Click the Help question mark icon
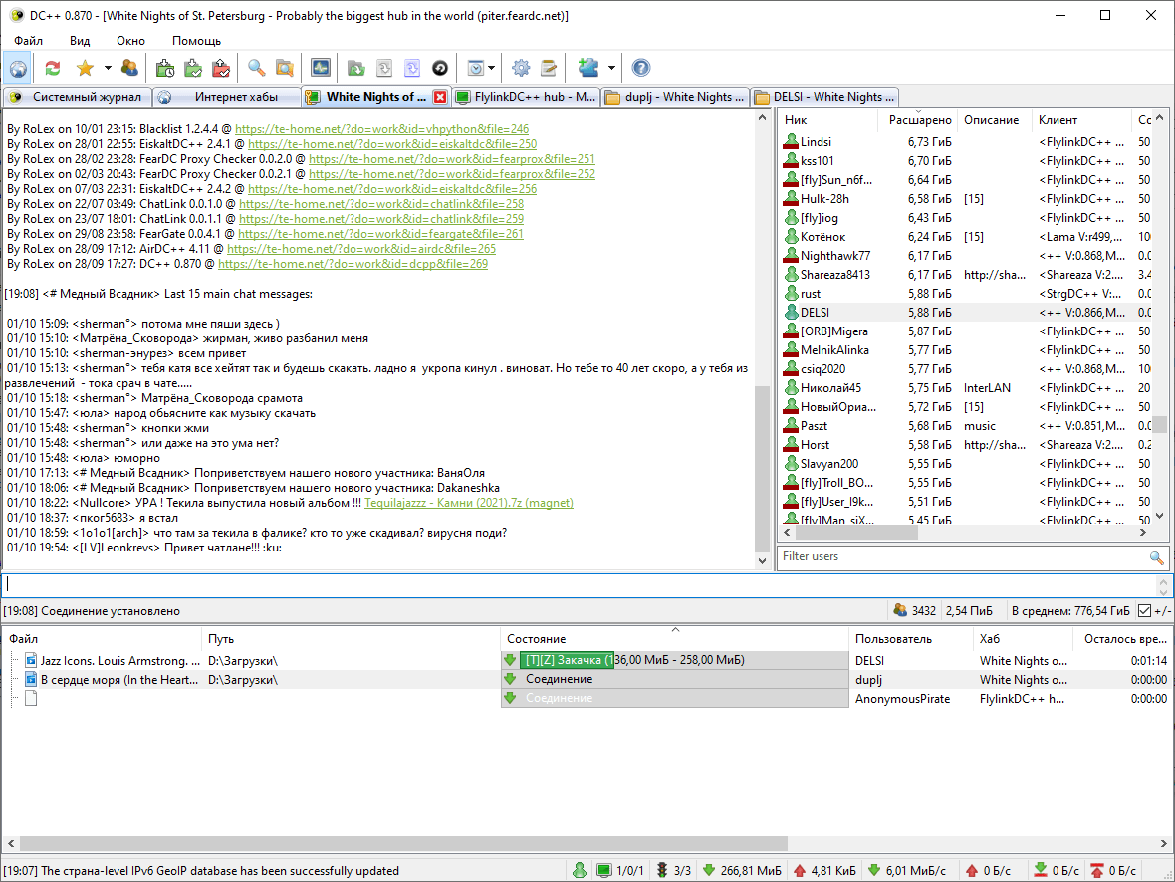The width and height of the screenshot is (1175, 882). coord(641,68)
